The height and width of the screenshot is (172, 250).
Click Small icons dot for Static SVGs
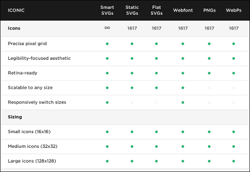pyautogui.click(x=132, y=132)
